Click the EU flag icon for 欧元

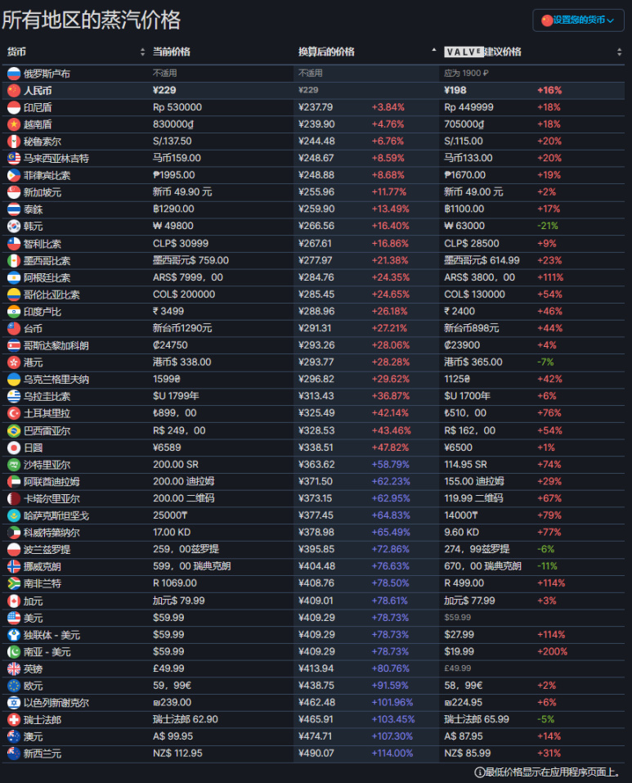(x=14, y=686)
